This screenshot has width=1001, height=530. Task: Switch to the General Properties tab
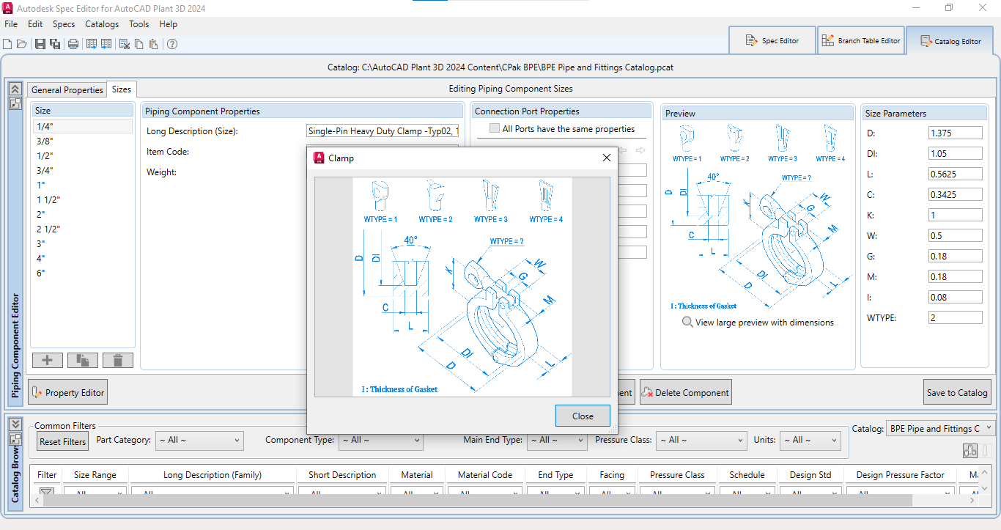click(67, 89)
